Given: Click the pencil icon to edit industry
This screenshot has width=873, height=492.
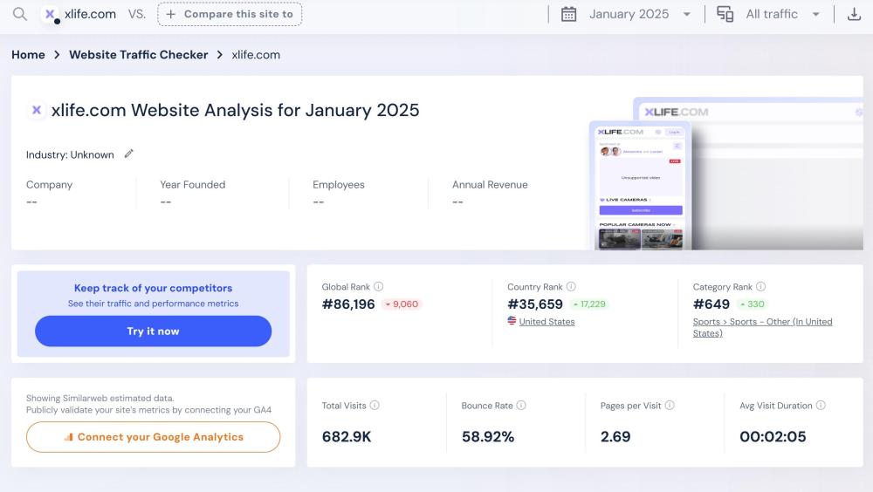Looking at the screenshot, I should tap(129, 154).
